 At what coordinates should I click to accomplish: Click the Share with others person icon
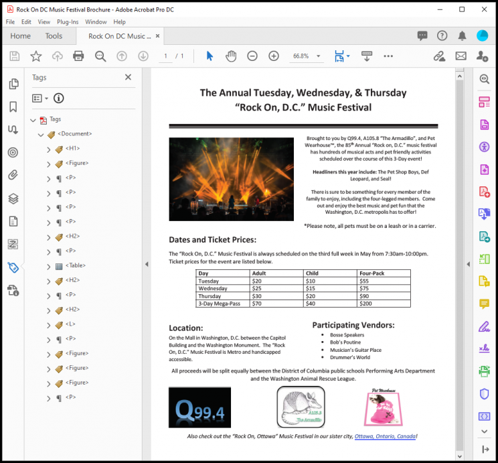click(x=482, y=56)
